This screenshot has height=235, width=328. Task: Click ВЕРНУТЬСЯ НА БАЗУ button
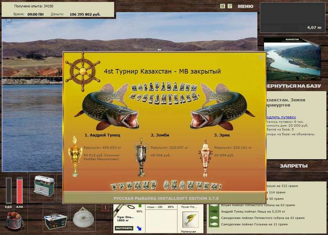pos(293,86)
